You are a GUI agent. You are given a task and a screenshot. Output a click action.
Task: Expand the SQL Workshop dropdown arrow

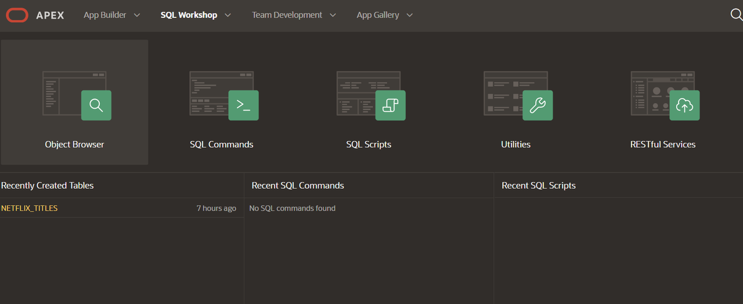[x=228, y=16]
